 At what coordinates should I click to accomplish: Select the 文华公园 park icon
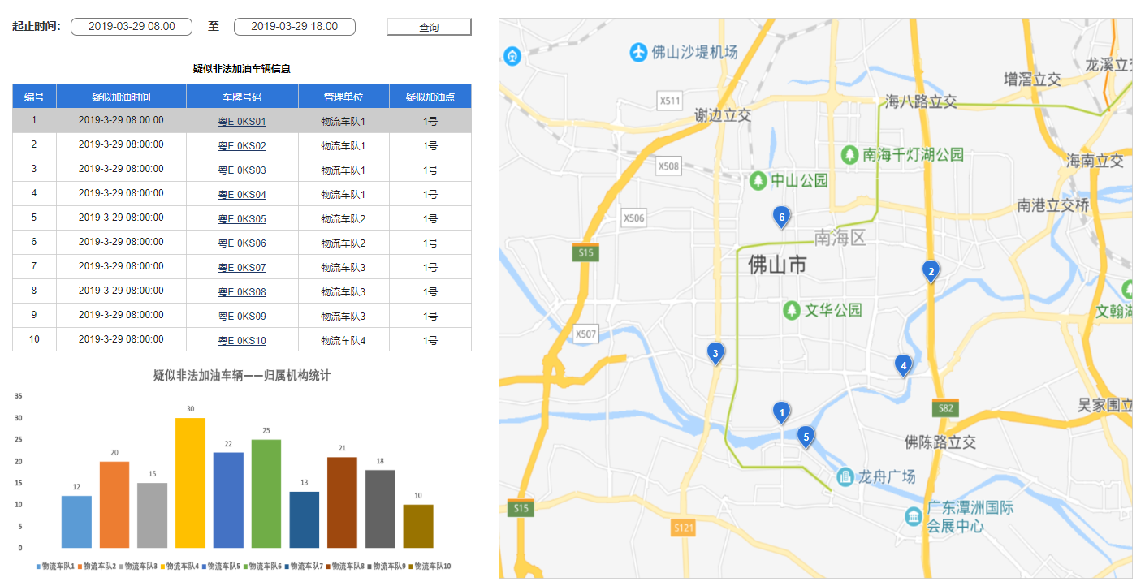[x=792, y=311]
